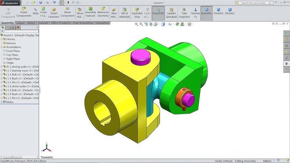Toggle Instant3D mode
Image resolution: width=290 pixels, height=163 pixels.
(x=158, y=13)
